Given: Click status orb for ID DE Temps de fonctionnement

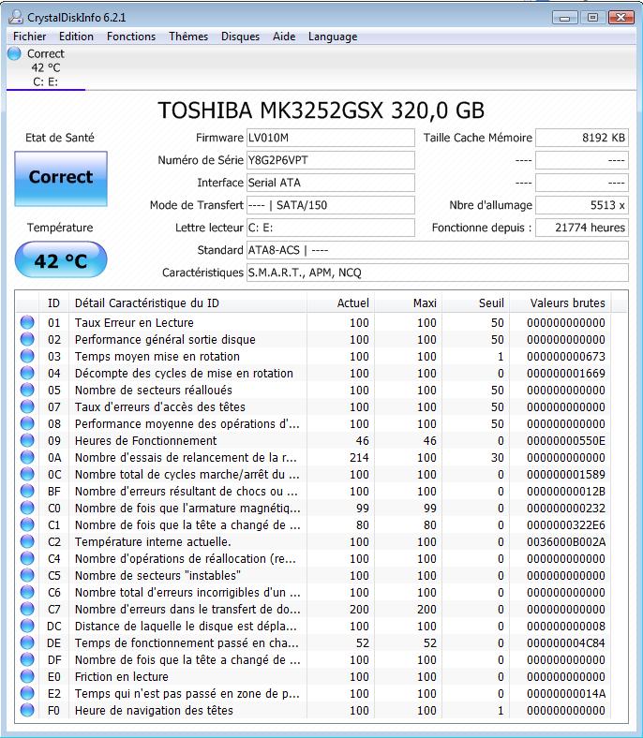Looking at the screenshot, I should 27,642.
